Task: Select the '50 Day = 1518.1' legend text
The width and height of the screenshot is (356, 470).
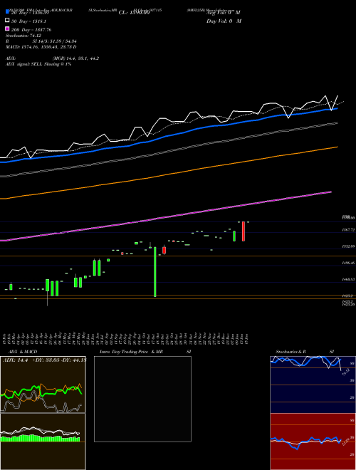Action: point(28,21)
